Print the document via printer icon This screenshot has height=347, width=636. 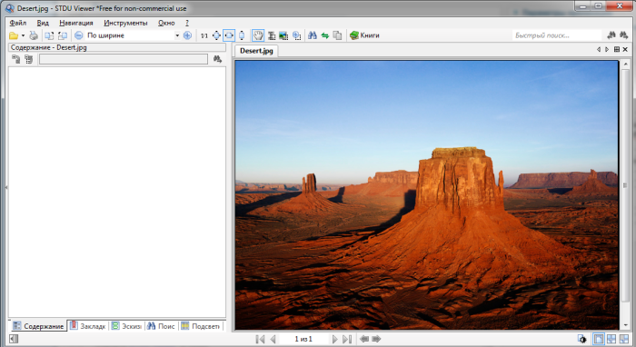pyautogui.click(x=34, y=35)
